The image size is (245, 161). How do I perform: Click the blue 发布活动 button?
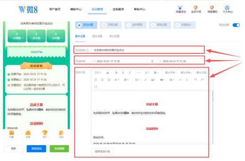pyautogui.click(x=36, y=149)
